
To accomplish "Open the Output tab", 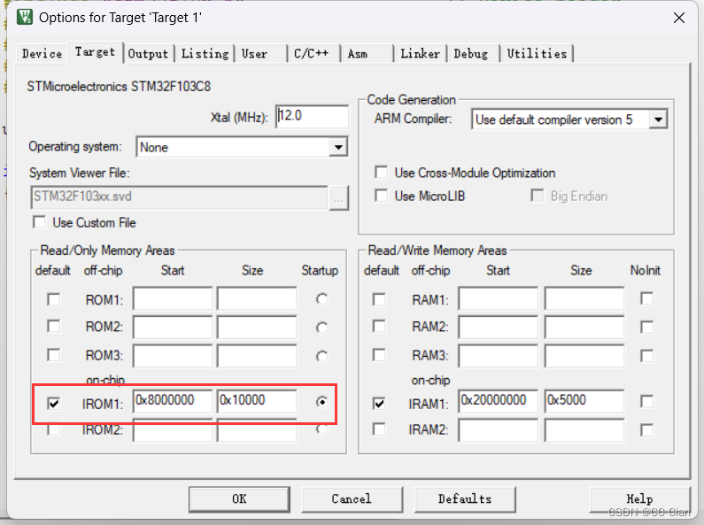I will [x=148, y=54].
